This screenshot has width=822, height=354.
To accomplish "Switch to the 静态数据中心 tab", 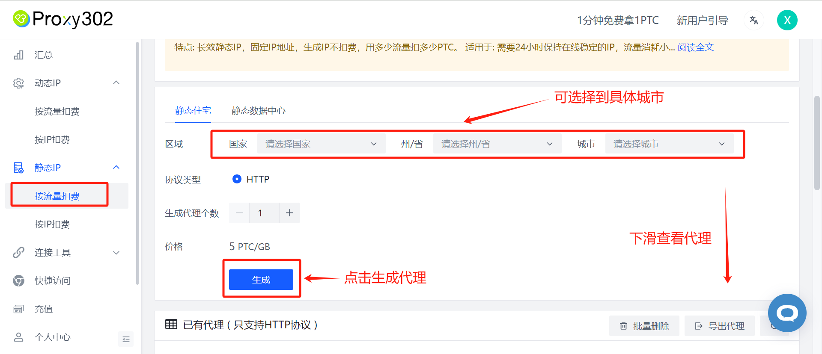I will tap(259, 110).
